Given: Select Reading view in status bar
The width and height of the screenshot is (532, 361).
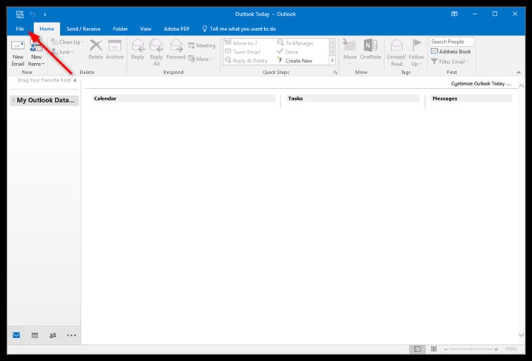Looking at the screenshot, I should (433, 349).
